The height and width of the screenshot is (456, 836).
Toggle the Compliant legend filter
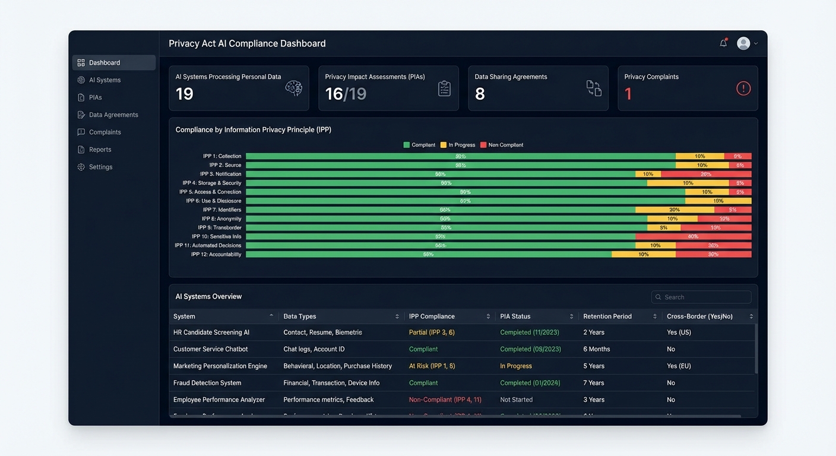point(419,144)
